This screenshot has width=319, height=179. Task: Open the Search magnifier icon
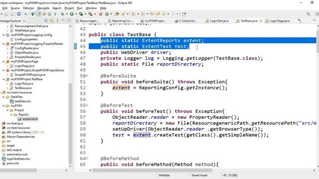[309, 14]
